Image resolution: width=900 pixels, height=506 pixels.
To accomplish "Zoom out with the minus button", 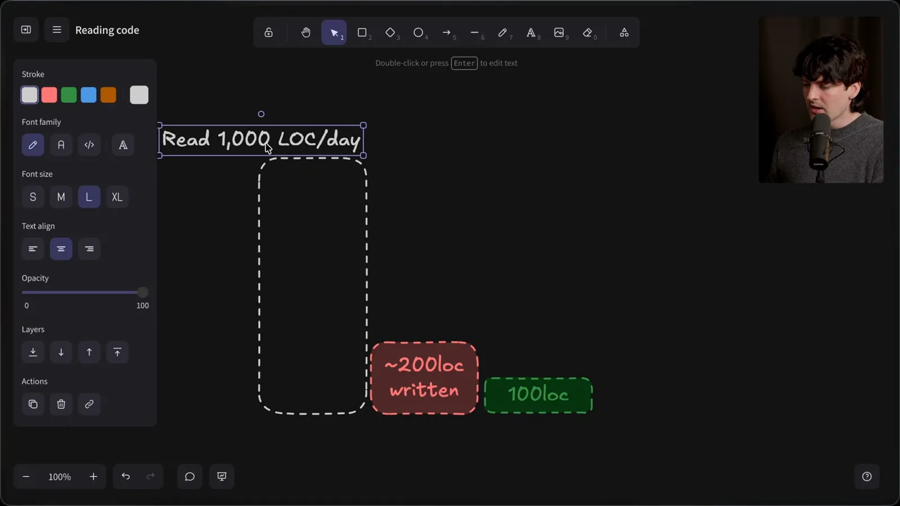I will point(26,477).
